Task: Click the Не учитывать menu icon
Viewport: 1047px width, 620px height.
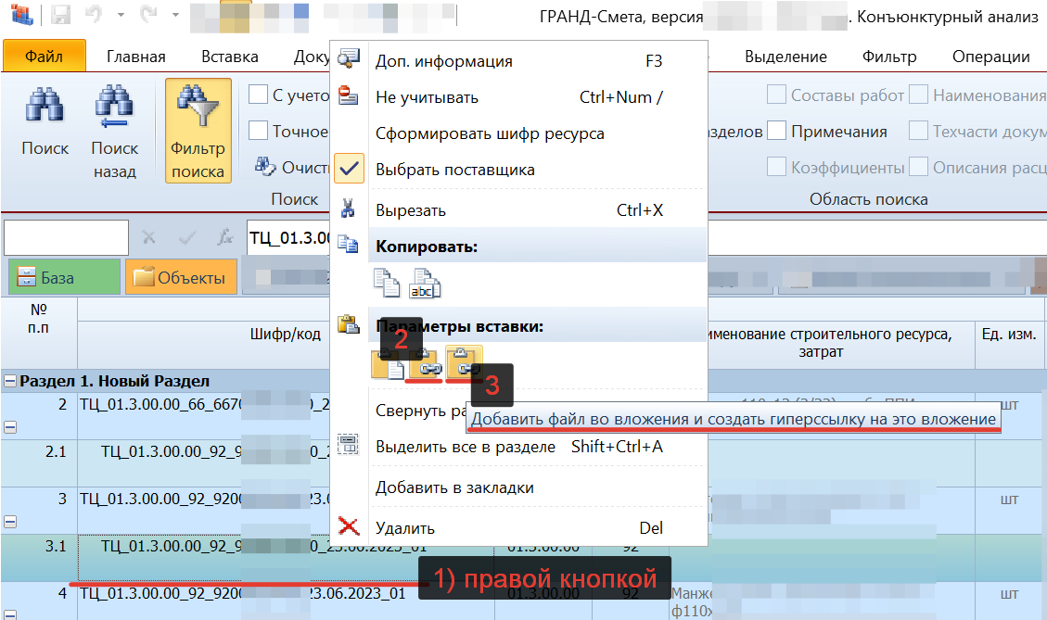Action: tap(348, 96)
